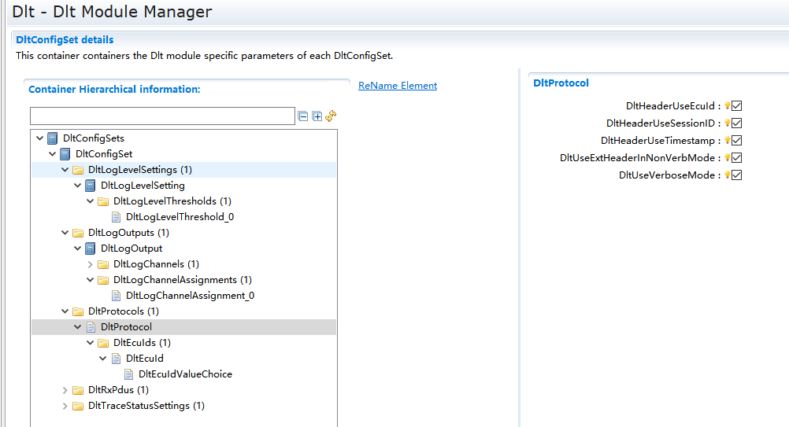789x427 pixels.
Task: Click the expand all tree icon
Action: click(317, 116)
